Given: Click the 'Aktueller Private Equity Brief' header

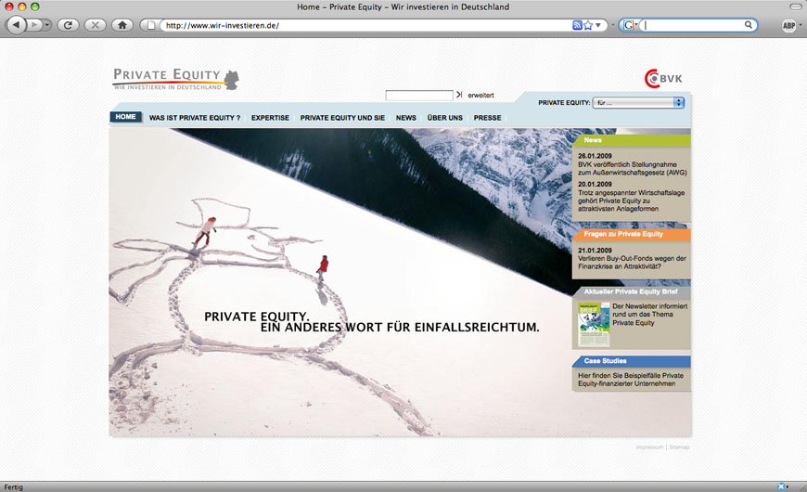Looking at the screenshot, I should tap(632, 291).
